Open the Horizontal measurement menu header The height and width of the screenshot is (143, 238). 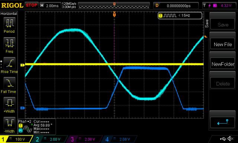(9, 14)
